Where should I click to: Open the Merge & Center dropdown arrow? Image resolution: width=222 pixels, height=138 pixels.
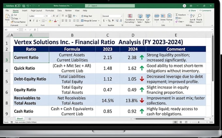tap(99, 21)
